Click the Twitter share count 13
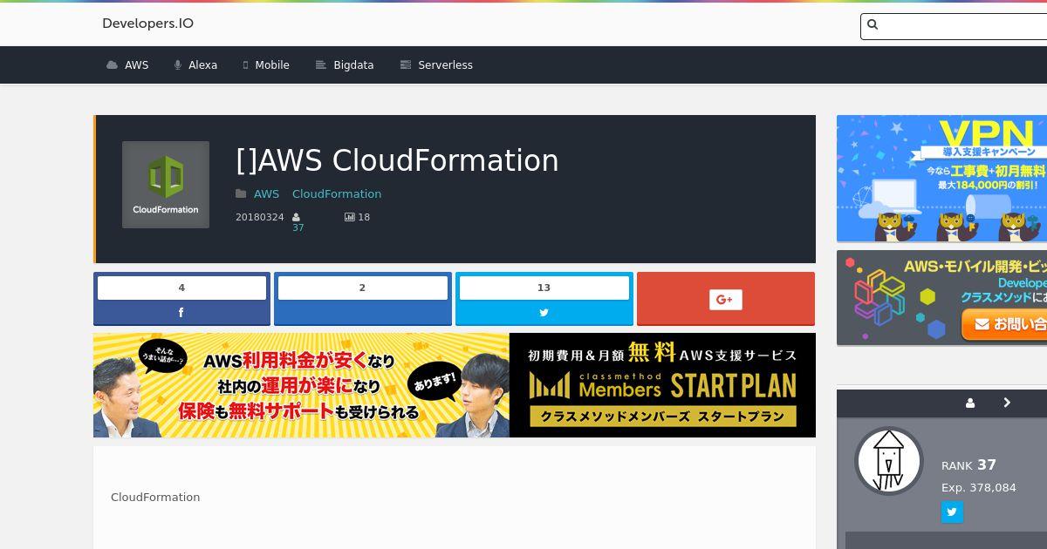Image resolution: width=1047 pixels, height=549 pixels. (x=544, y=288)
